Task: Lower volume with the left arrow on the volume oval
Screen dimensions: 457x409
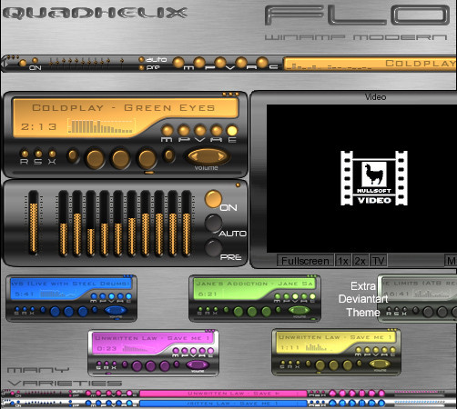Action: (195, 156)
